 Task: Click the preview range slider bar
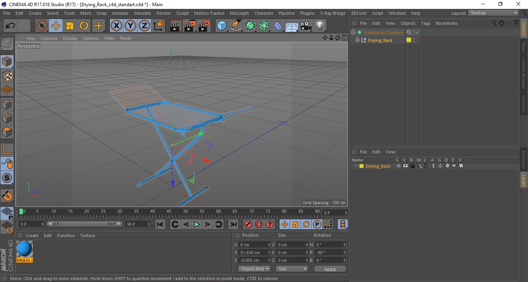(85, 224)
